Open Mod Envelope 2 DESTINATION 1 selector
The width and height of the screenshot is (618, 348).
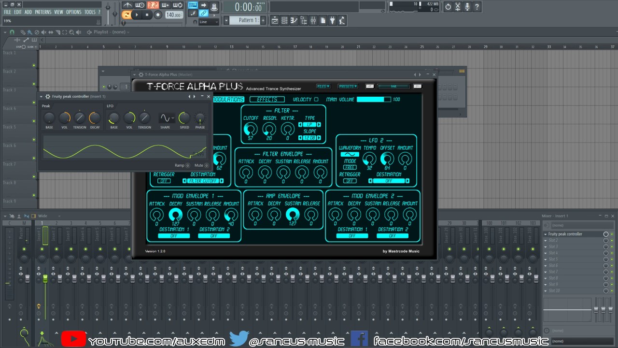[x=352, y=236]
